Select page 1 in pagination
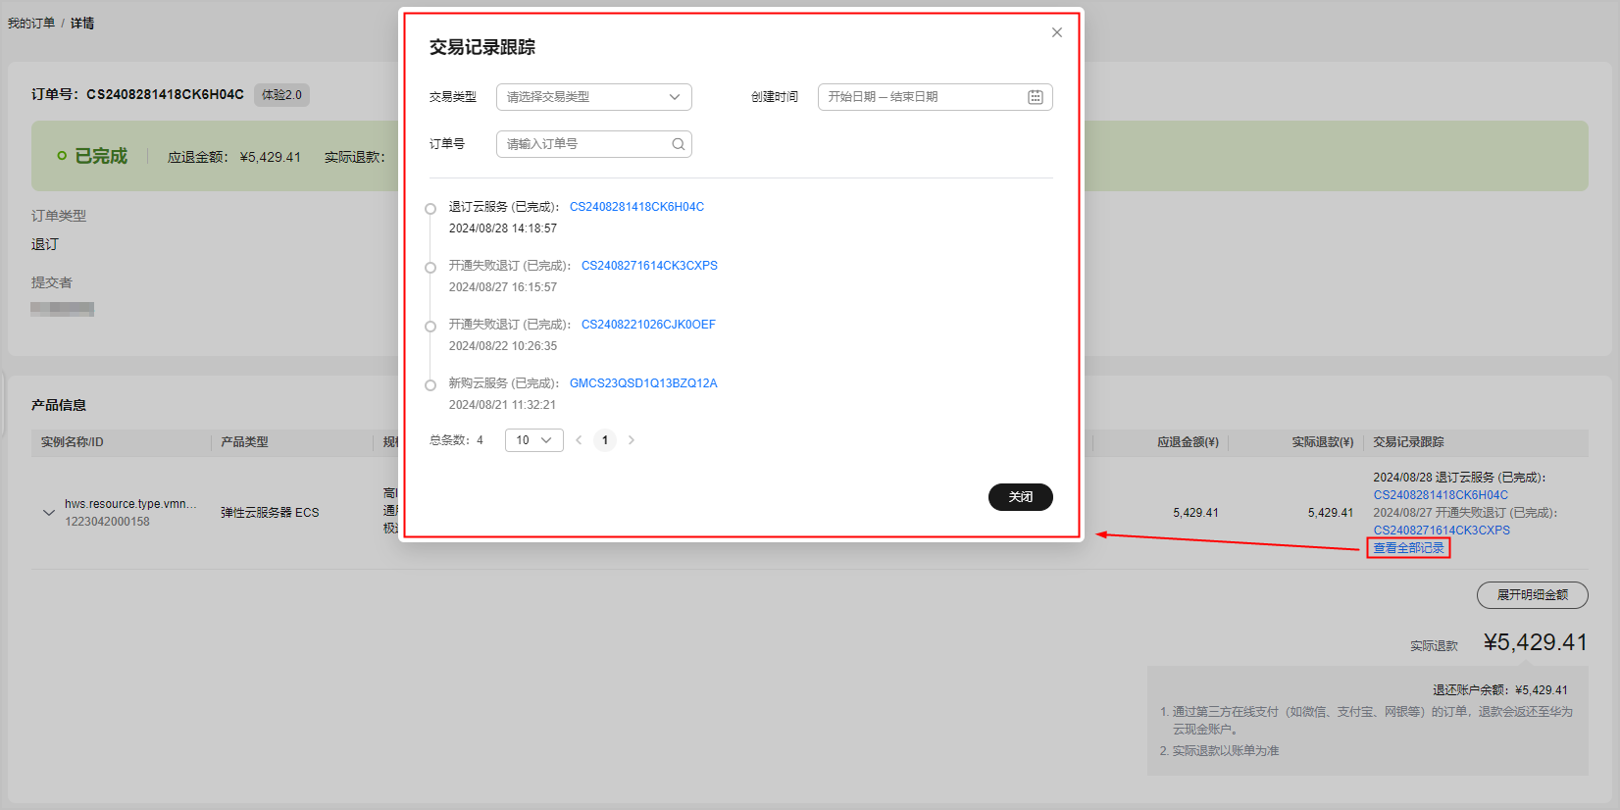The image size is (1620, 810). 605,440
